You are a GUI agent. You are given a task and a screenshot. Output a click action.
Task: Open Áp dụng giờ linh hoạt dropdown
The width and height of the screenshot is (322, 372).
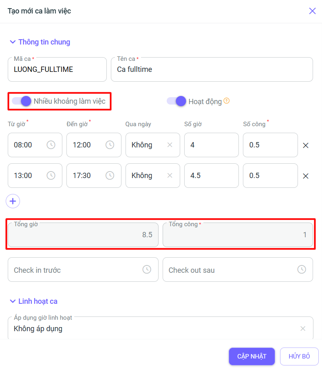pyautogui.click(x=155, y=328)
